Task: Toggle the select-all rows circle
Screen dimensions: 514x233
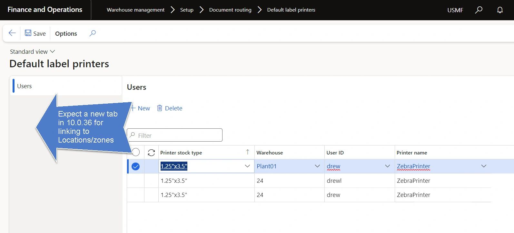Action: tap(136, 152)
